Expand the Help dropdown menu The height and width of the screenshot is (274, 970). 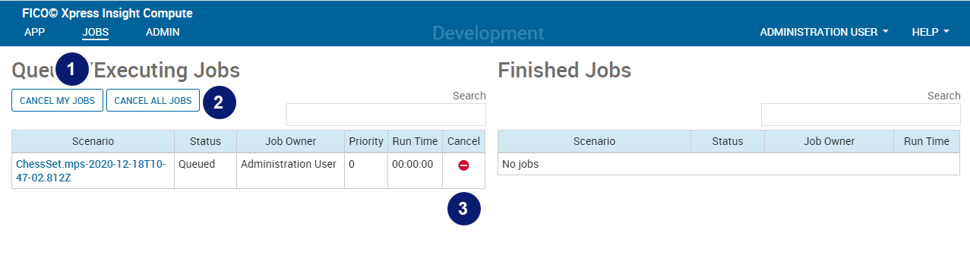[931, 32]
